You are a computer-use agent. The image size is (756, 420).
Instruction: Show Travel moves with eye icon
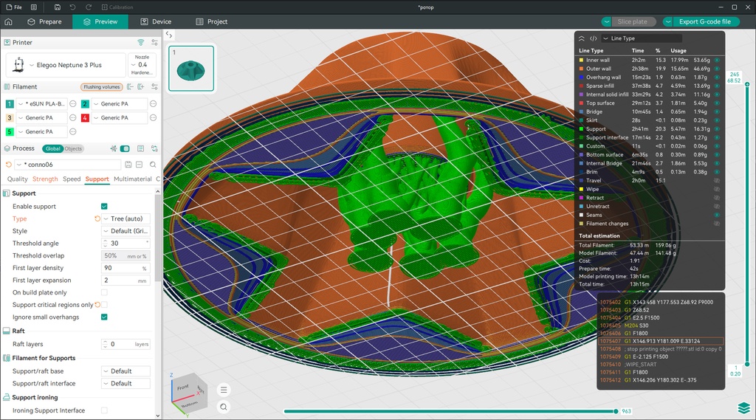(717, 180)
